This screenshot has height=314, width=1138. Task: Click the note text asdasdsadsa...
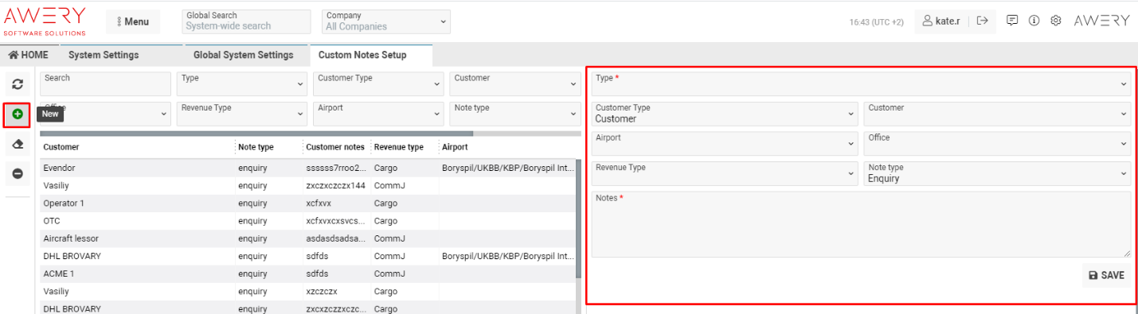tap(337, 238)
